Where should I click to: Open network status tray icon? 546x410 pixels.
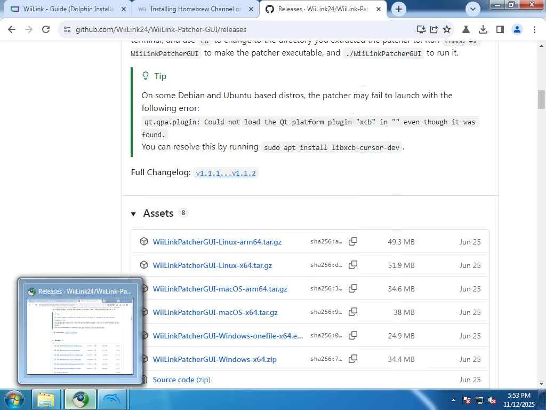tap(479, 400)
